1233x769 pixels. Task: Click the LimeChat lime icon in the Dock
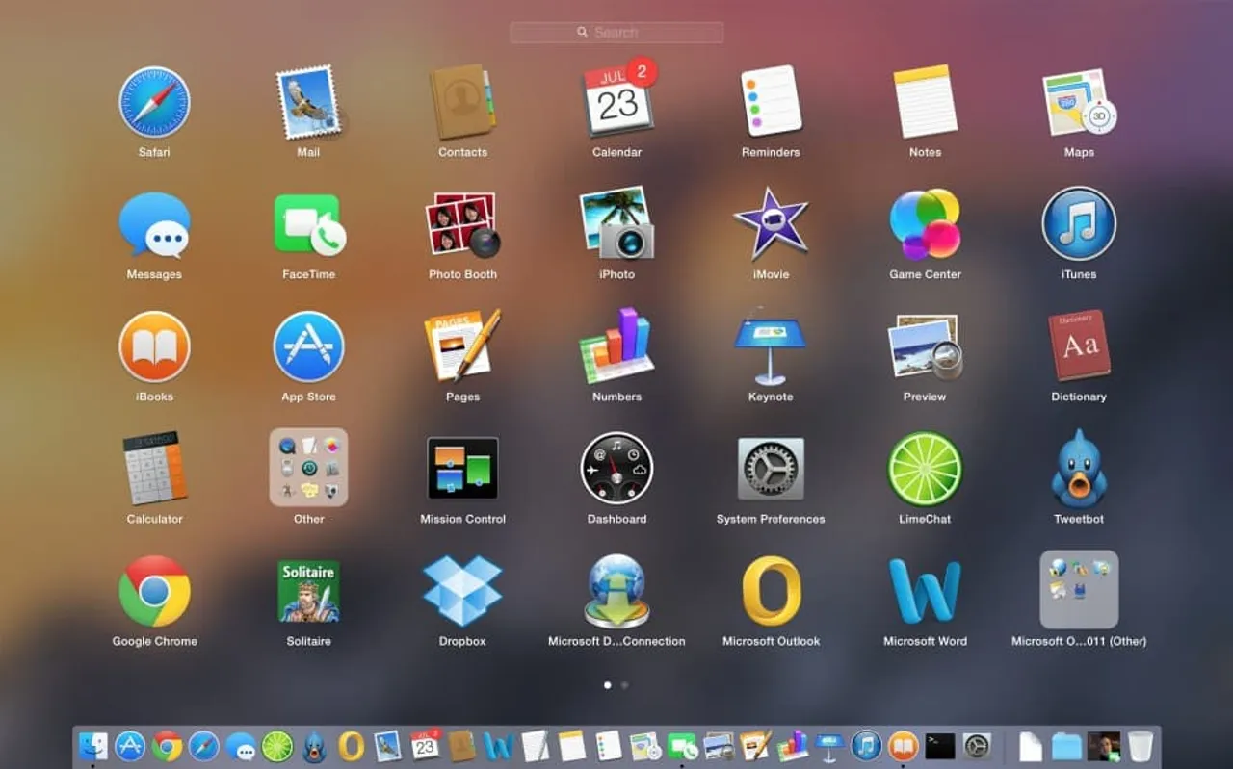(277, 746)
